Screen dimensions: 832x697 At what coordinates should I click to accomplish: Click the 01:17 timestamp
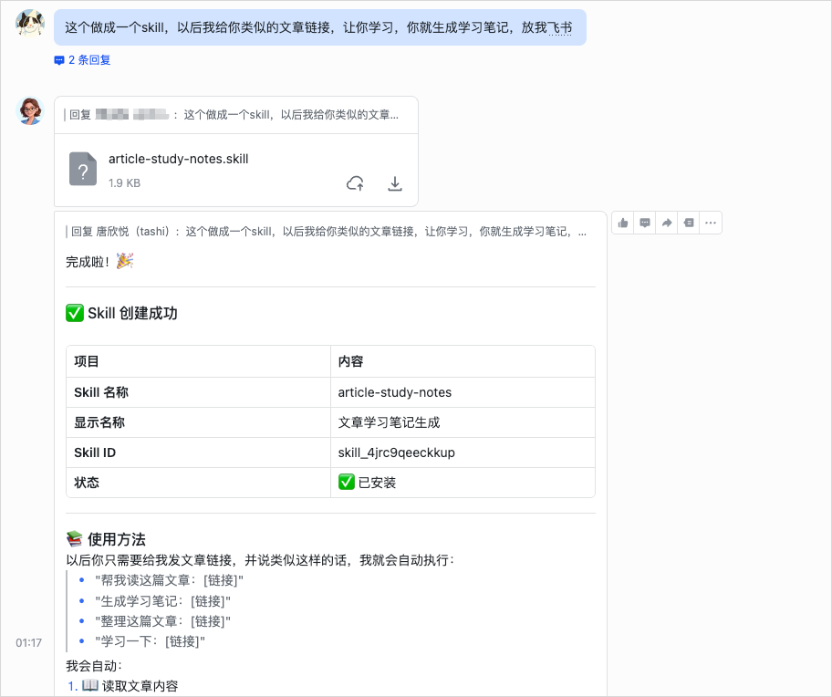(x=28, y=642)
